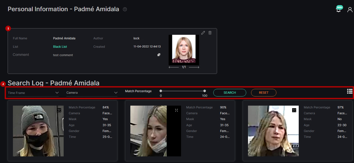Expand the 97% match photo fullscreen
Image resolution: width=354 pixels, height=163 pixels.
(x=294, y=110)
